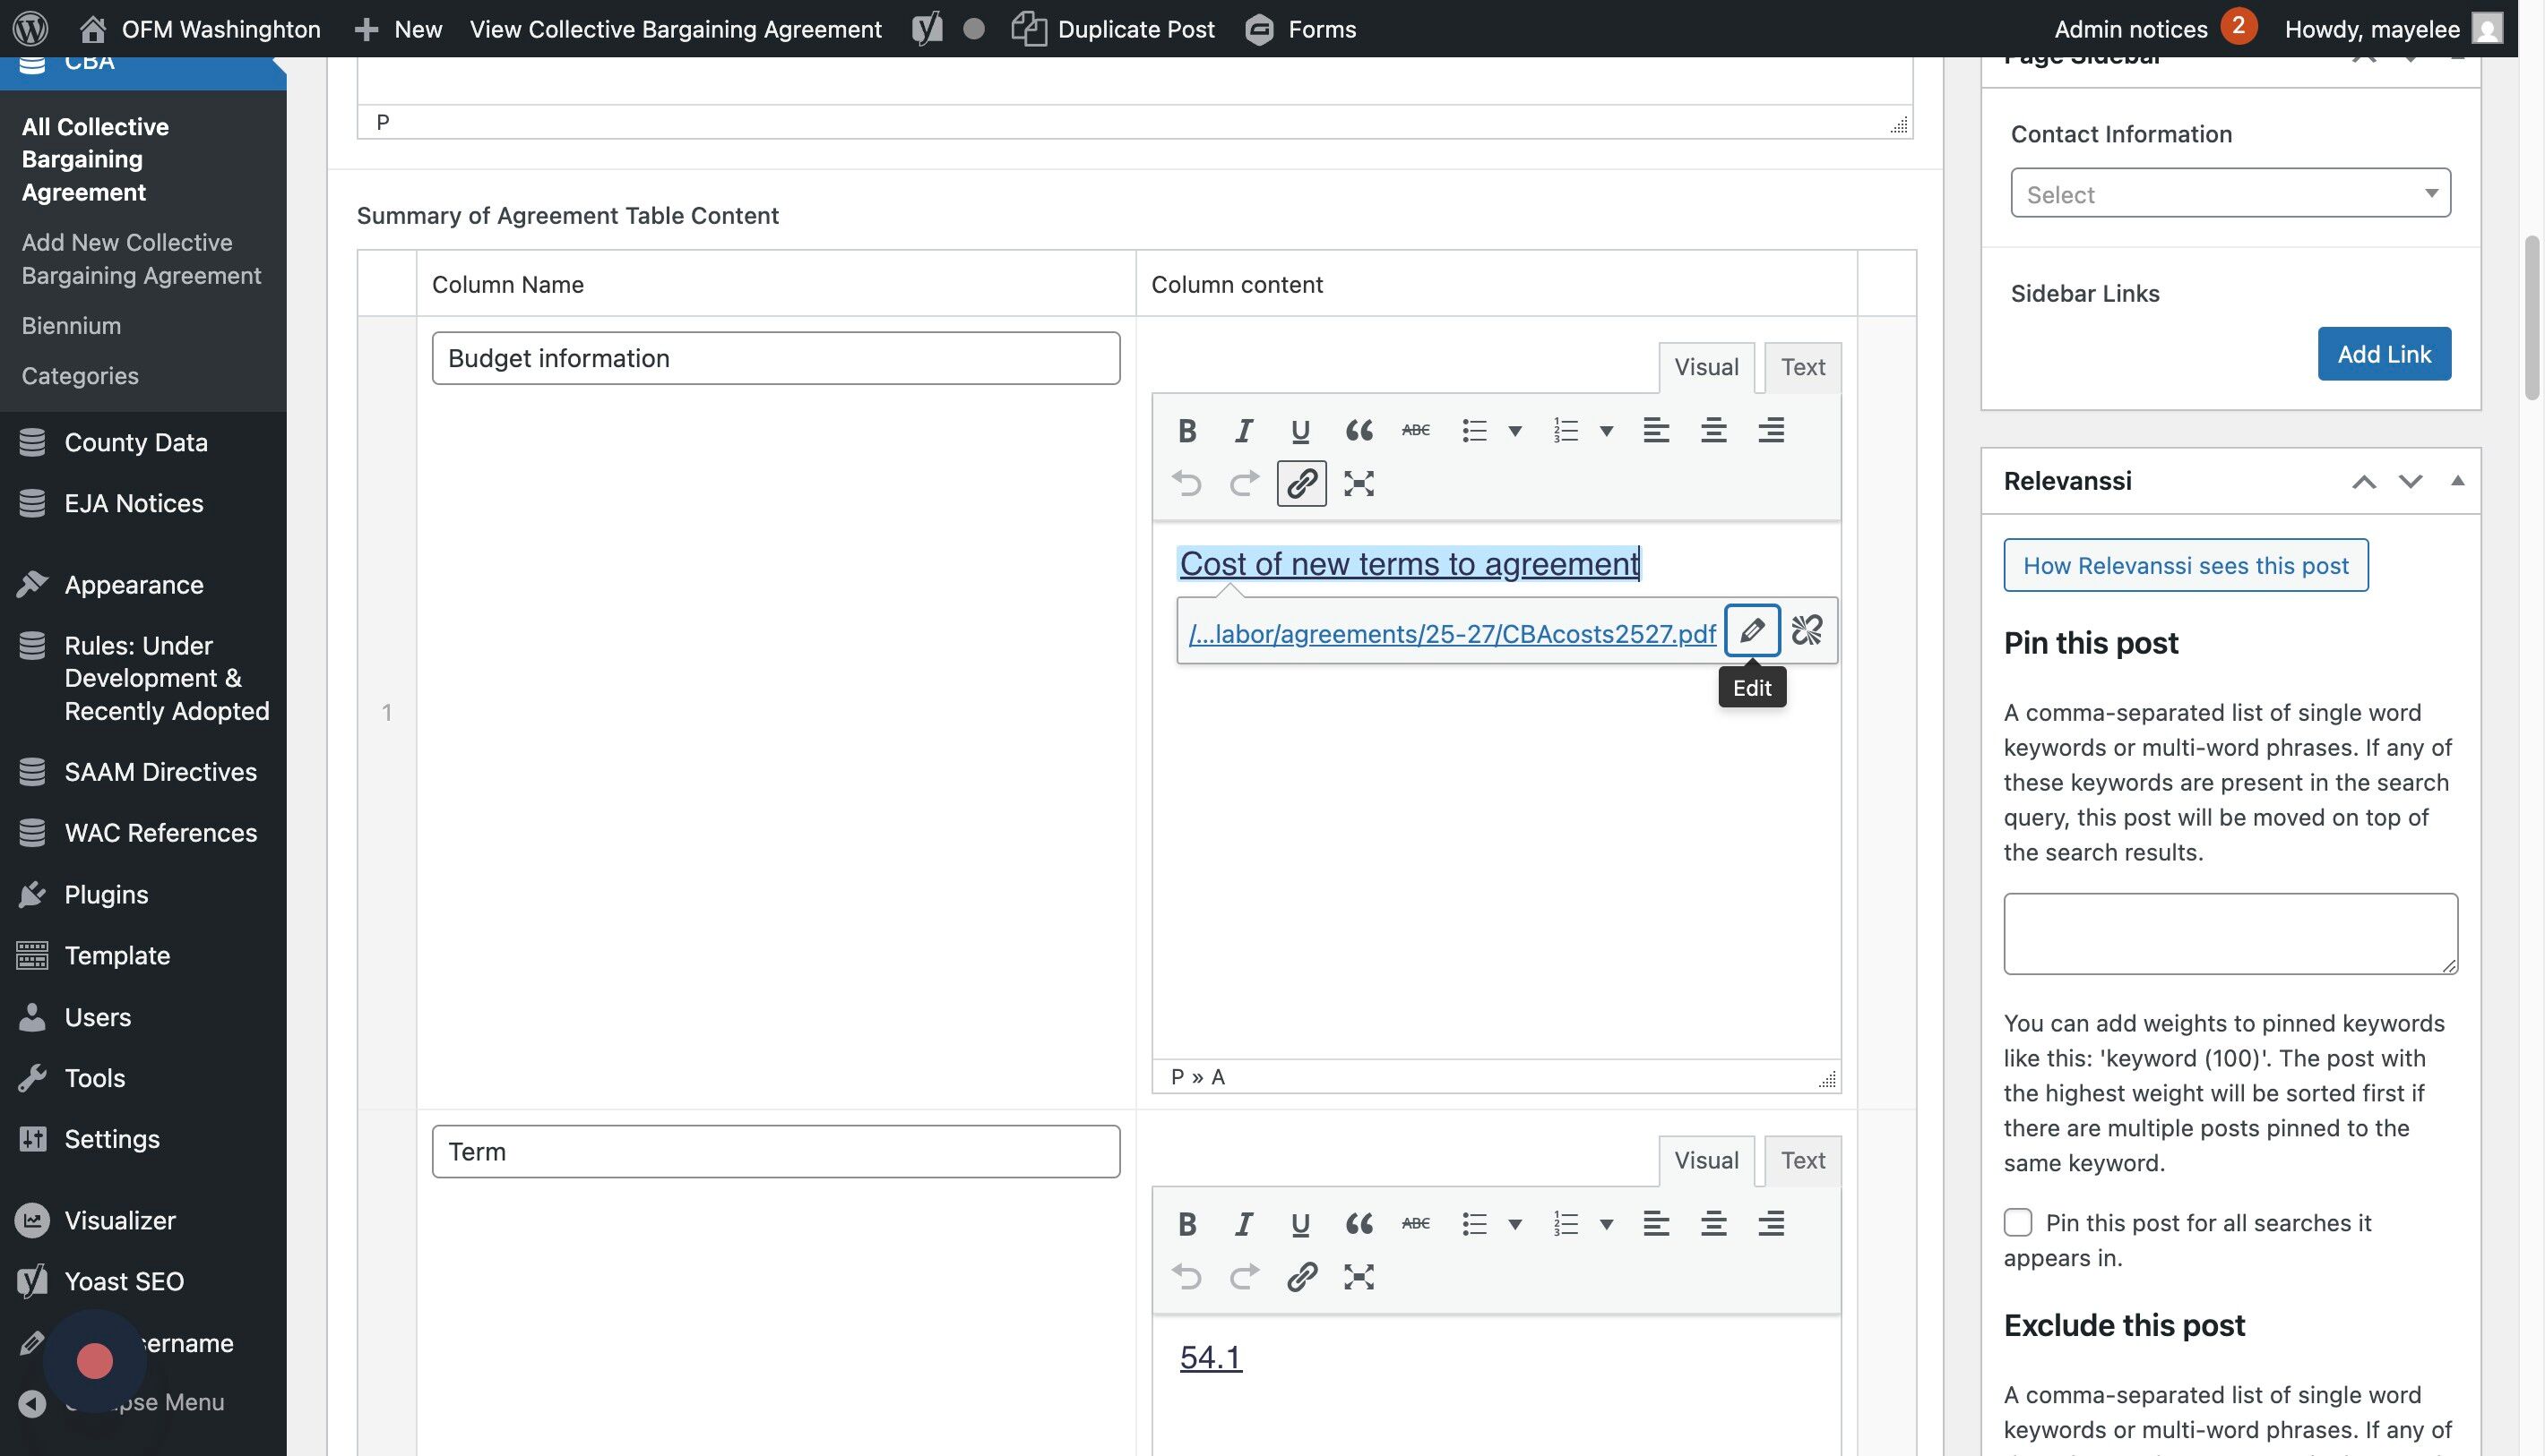2545x1456 pixels.
Task: Open County Data menu in sidebar
Action: point(135,442)
